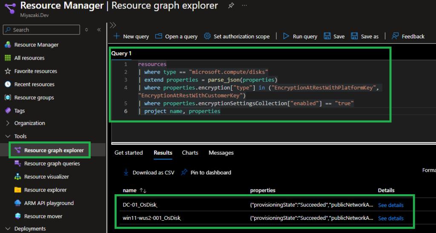Click the Run query play icon
Screen dimensions: 436x233
click(286, 36)
